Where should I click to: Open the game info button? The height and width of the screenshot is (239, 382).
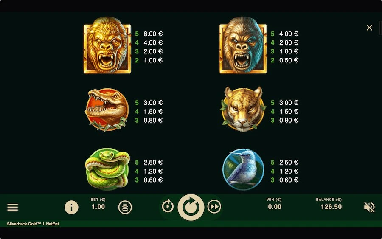pos(71,207)
